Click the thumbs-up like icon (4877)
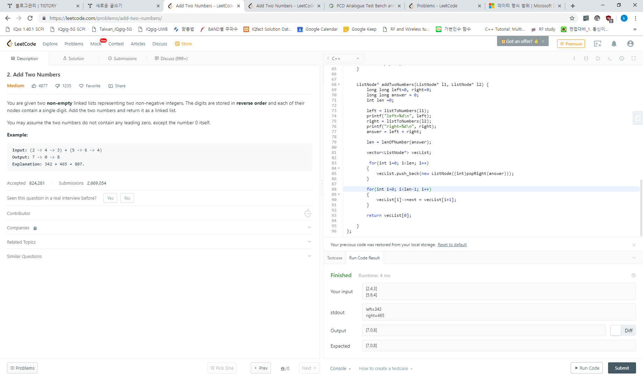This screenshot has width=643, height=377. pos(34,86)
